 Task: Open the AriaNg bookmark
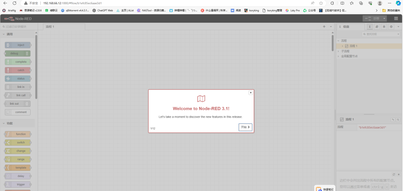[x=9, y=10]
